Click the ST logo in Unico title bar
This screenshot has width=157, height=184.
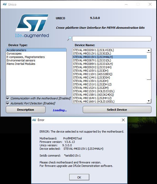(5, 4)
